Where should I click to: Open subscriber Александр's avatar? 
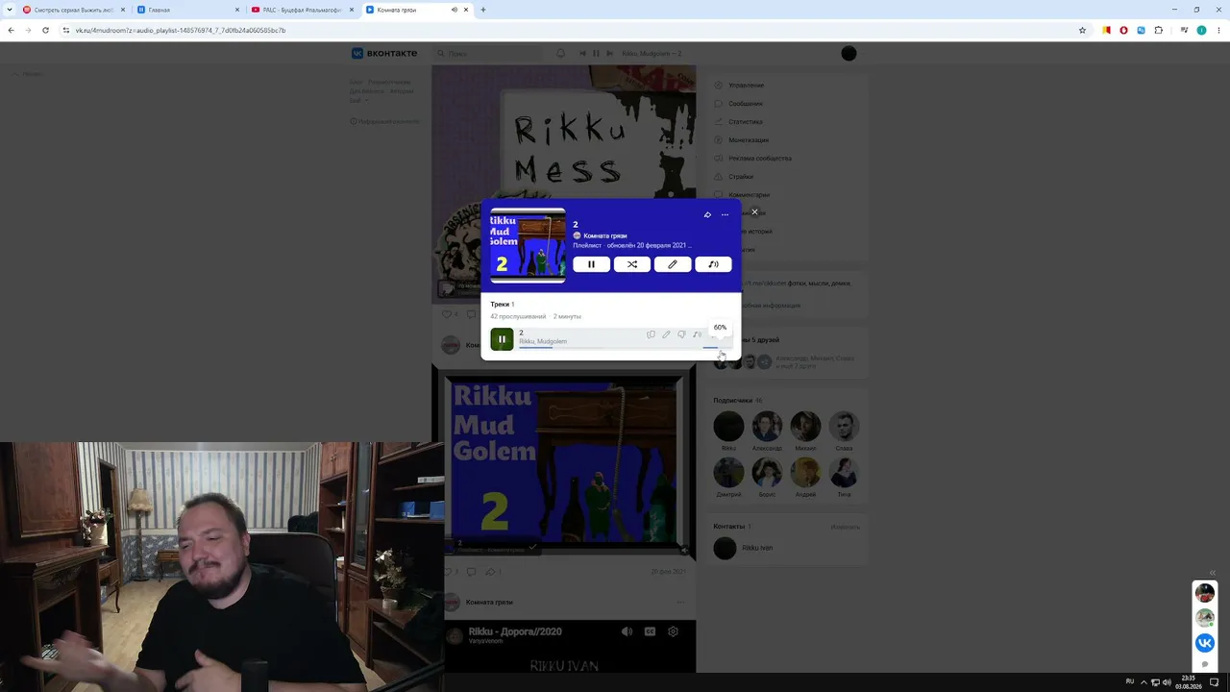(x=767, y=426)
